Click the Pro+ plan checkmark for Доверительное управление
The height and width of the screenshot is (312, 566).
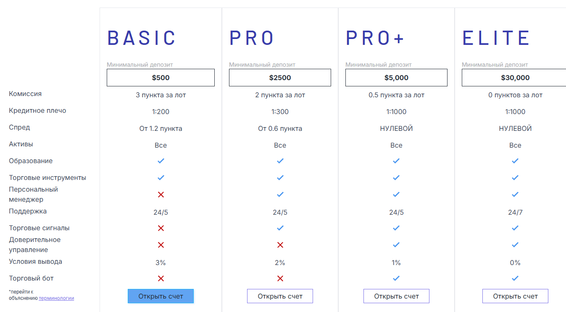click(396, 245)
